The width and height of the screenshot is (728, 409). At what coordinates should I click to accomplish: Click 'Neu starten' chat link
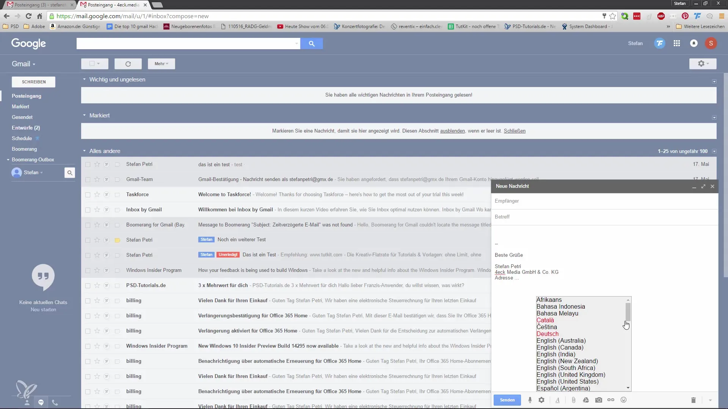click(43, 310)
